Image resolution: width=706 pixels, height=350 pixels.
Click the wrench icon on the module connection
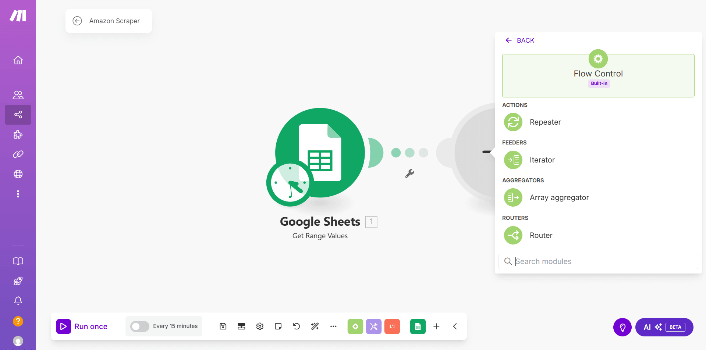(409, 174)
